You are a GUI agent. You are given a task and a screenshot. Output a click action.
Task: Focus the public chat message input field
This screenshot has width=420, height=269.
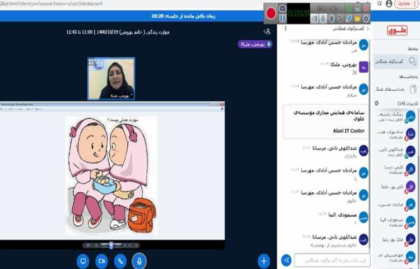coord(332,260)
